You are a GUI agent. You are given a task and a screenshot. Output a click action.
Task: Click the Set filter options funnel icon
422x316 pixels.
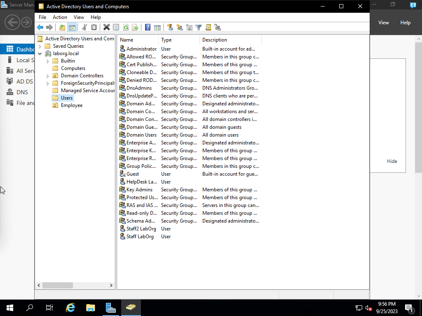point(199,27)
